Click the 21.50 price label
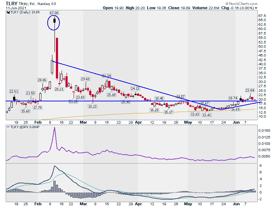The height and width of the screenshot is (207, 276). (x=31, y=93)
